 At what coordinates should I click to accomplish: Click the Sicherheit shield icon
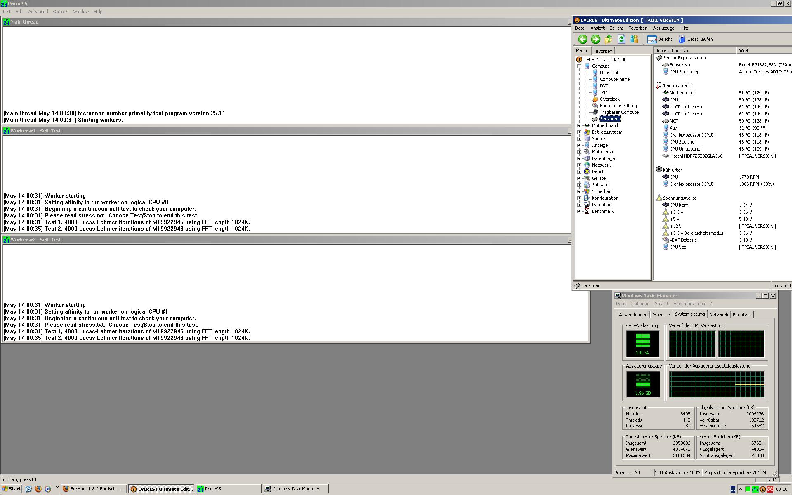[x=587, y=191]
